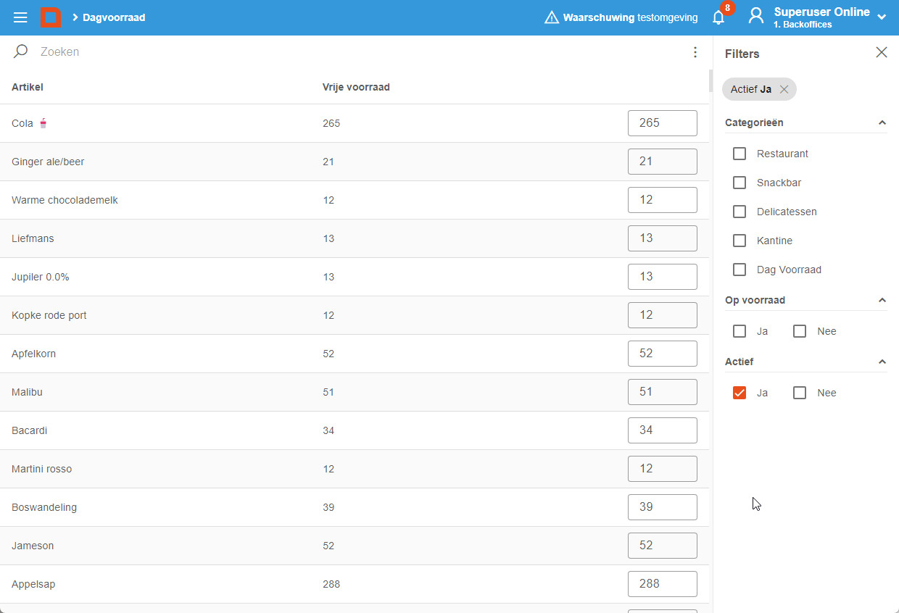Click the stock input for Jupiler 0.0%
Screen dimensions: 899x613
coord(663,277)
